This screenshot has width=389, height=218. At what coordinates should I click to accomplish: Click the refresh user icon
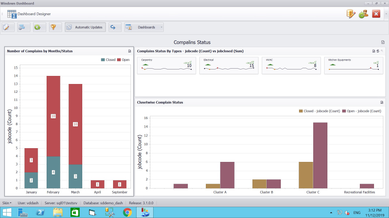363,14
